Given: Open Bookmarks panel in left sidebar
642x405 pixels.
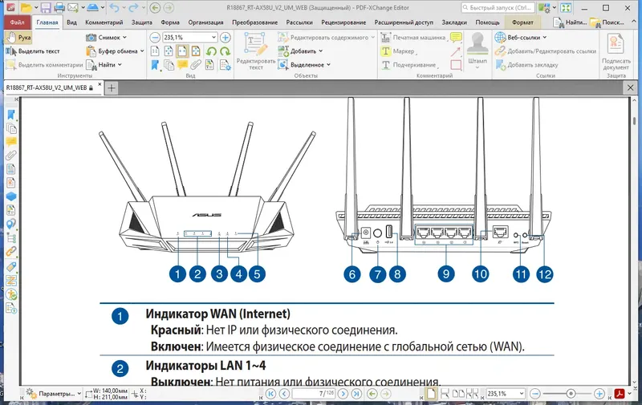Looking at the screenshot, I should 11,115.
